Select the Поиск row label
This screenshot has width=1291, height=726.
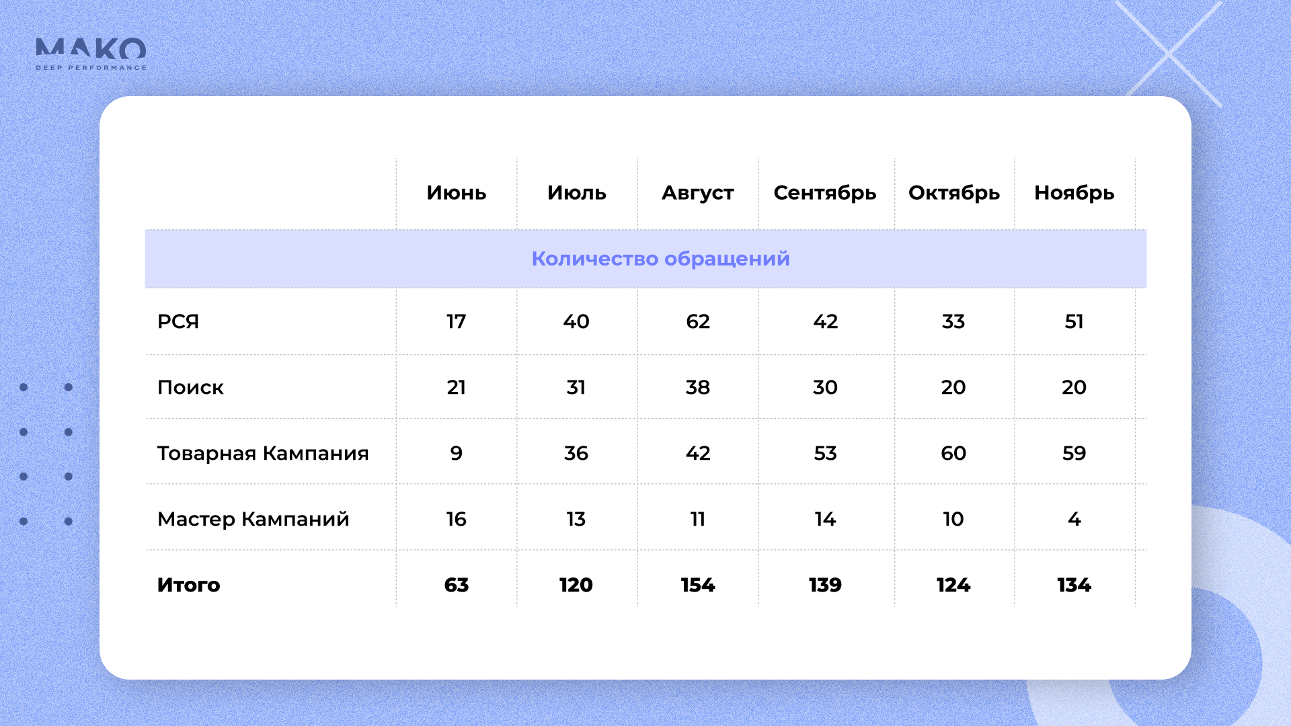click(x=190, y=387)
